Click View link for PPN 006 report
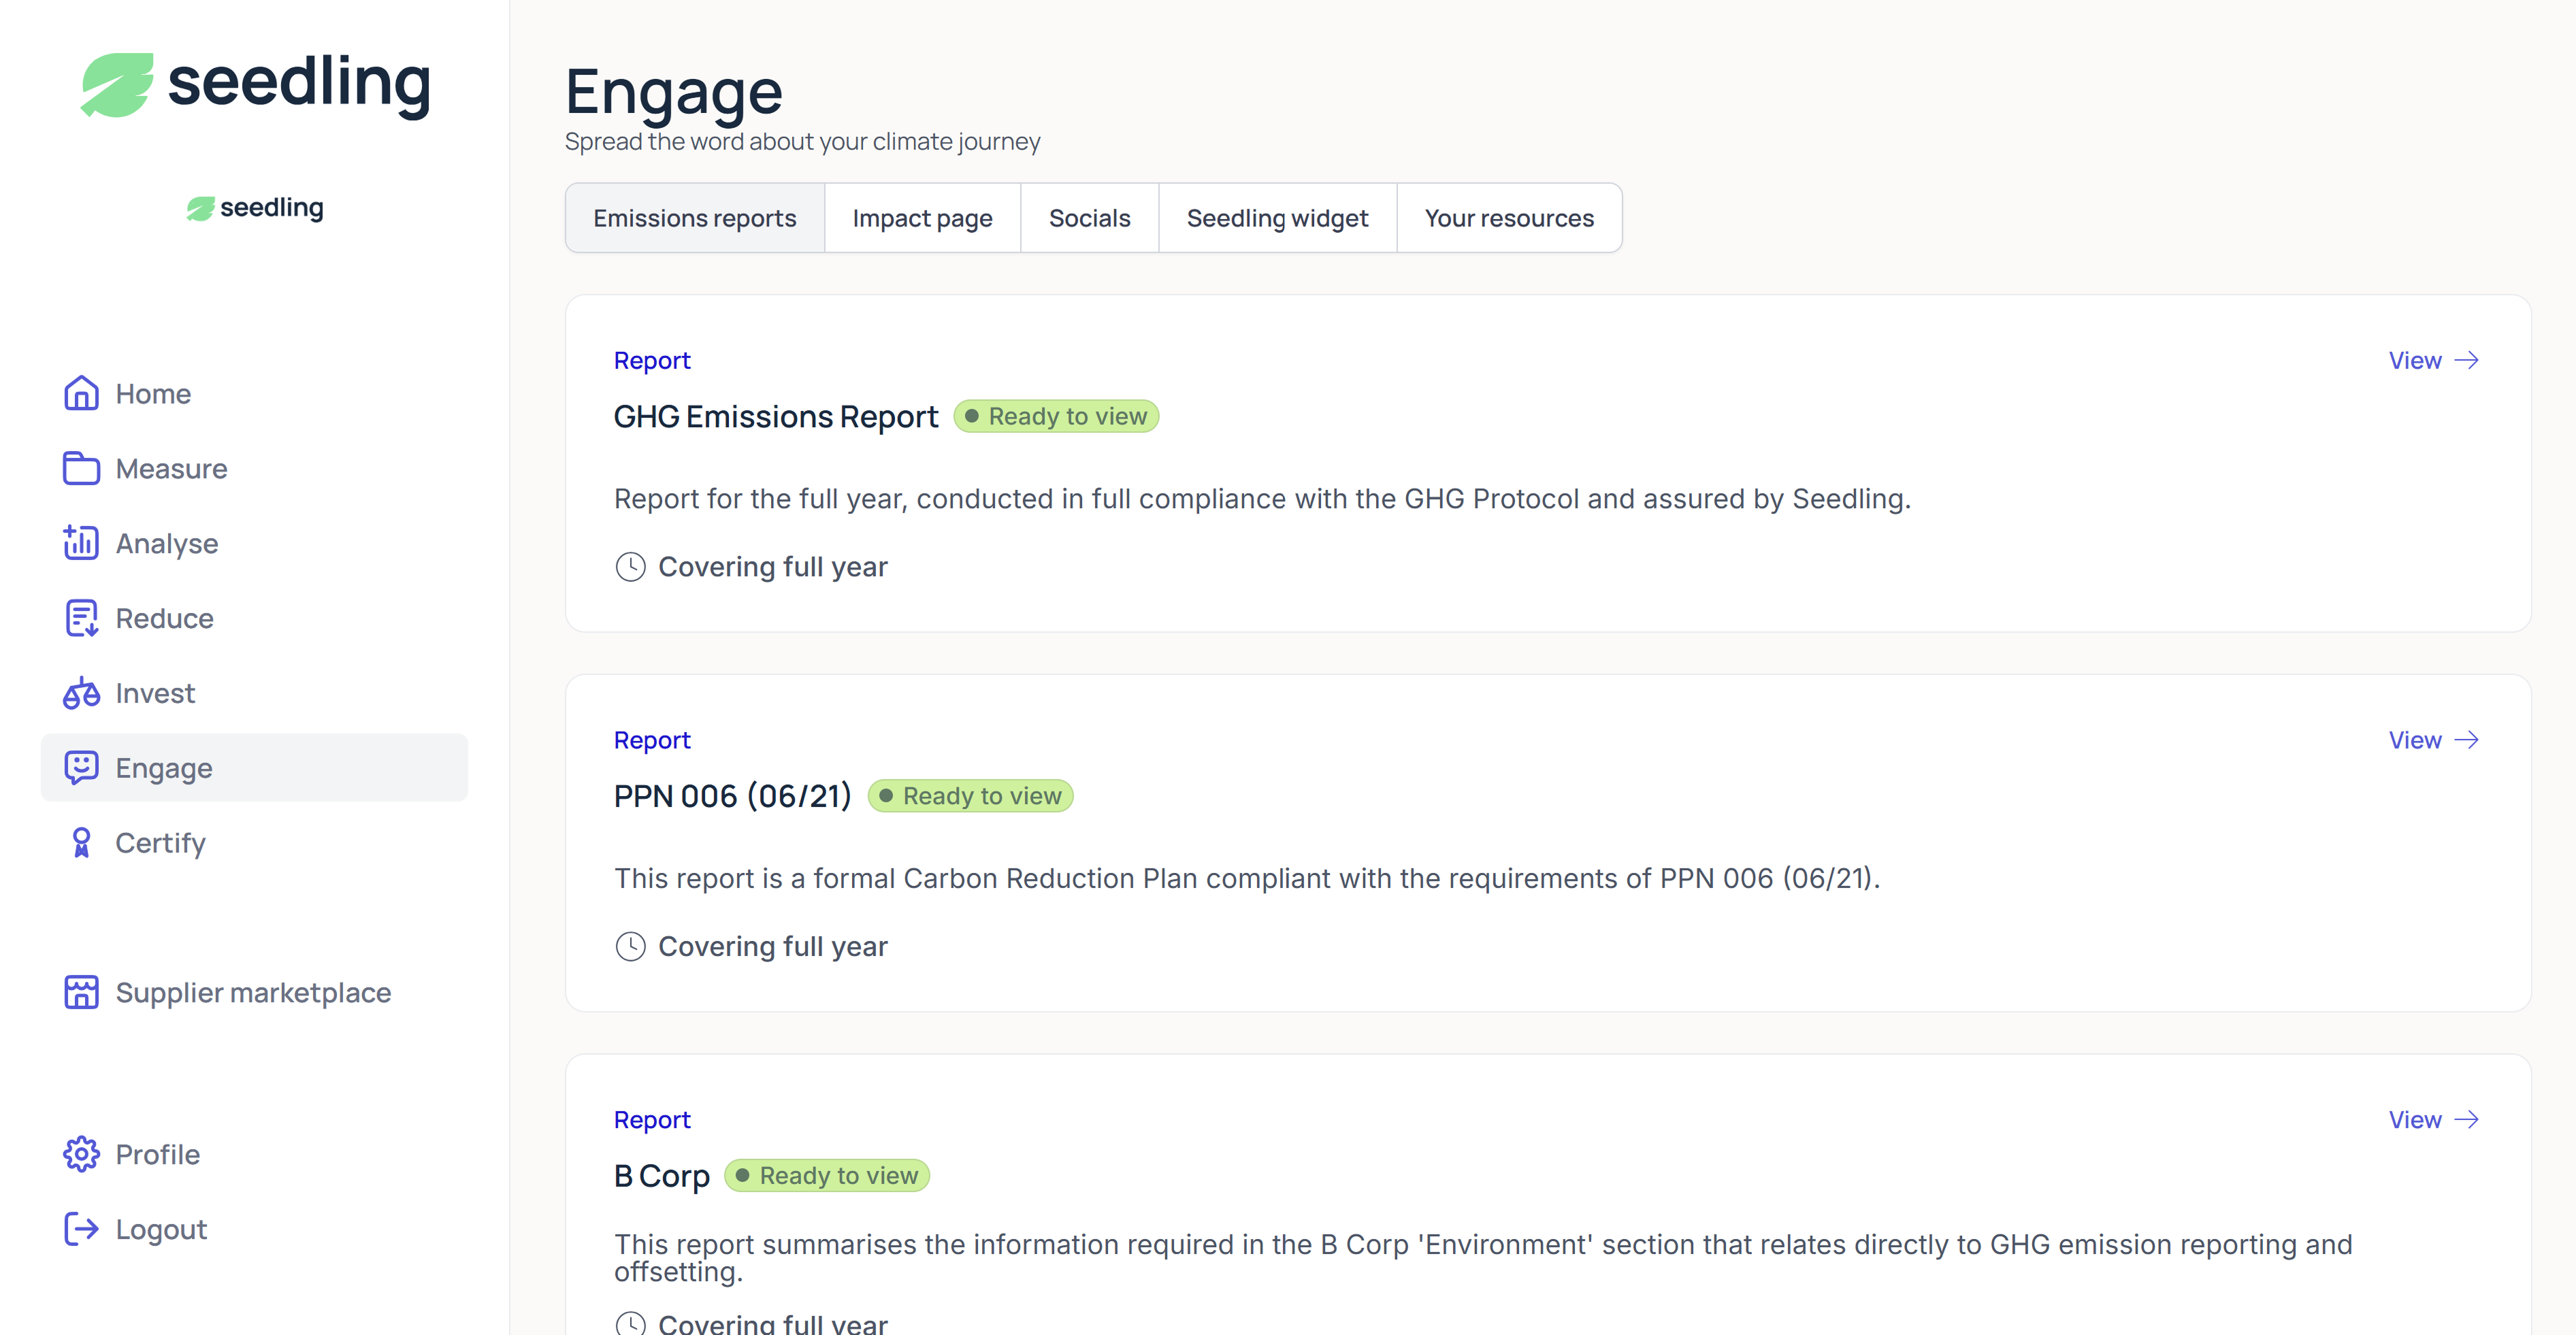 [2433, 740]
